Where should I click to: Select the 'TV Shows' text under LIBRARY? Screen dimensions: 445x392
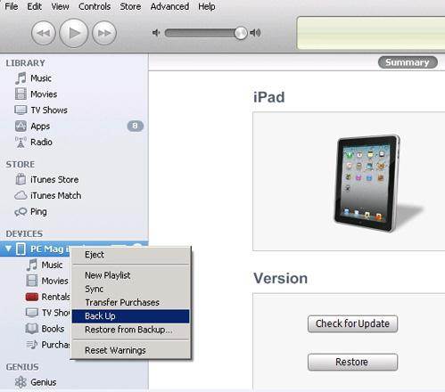pos(49,110)
